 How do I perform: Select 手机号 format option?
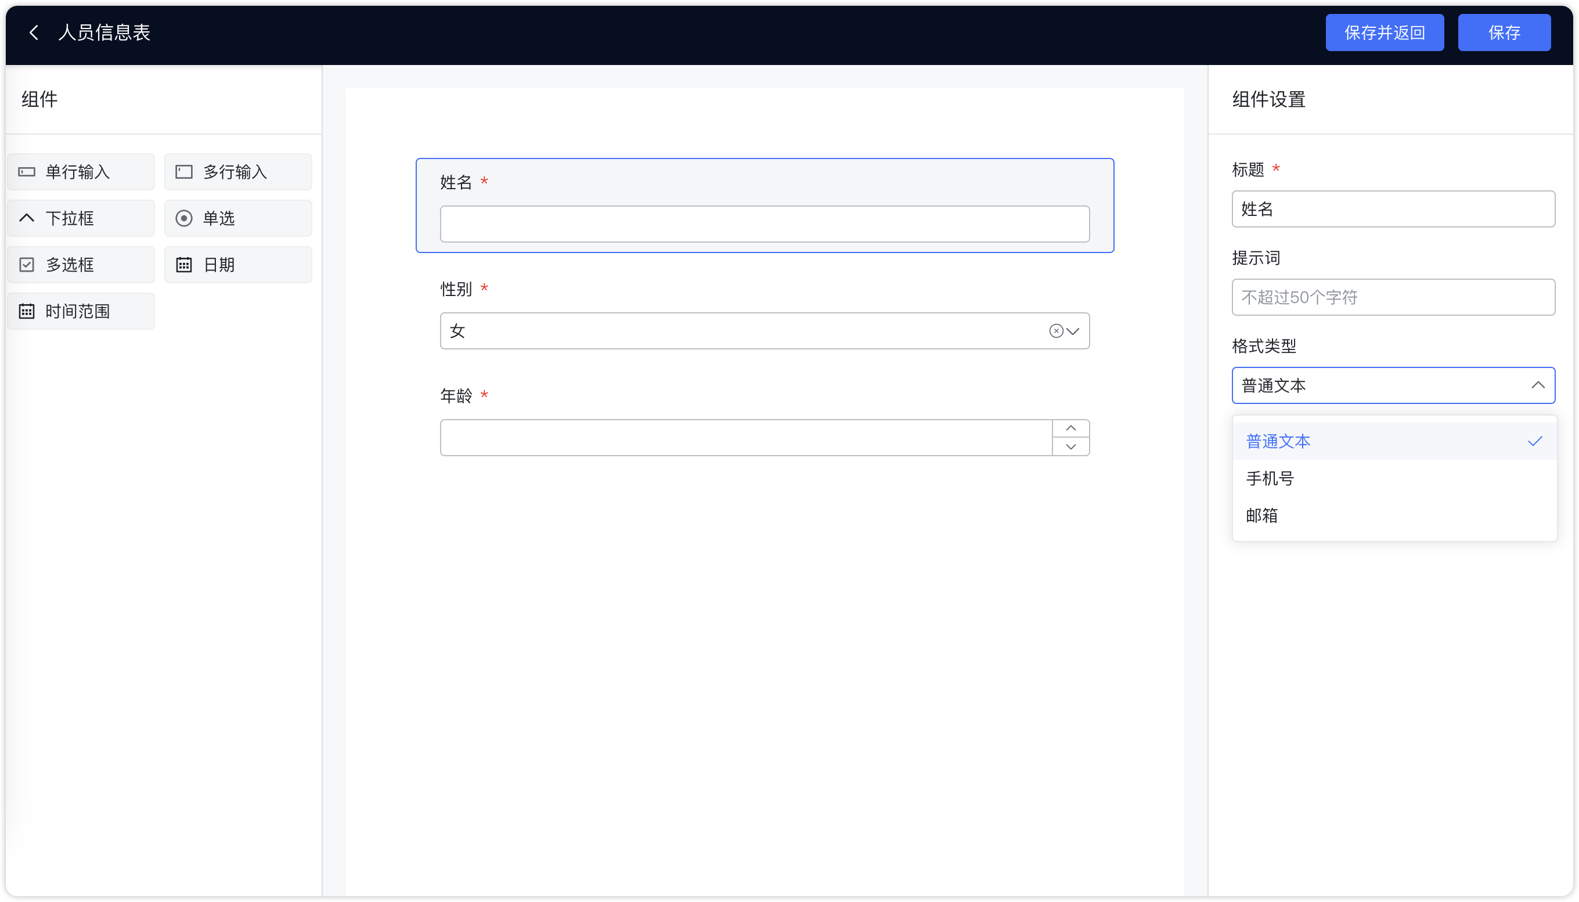coord(1394,478)
